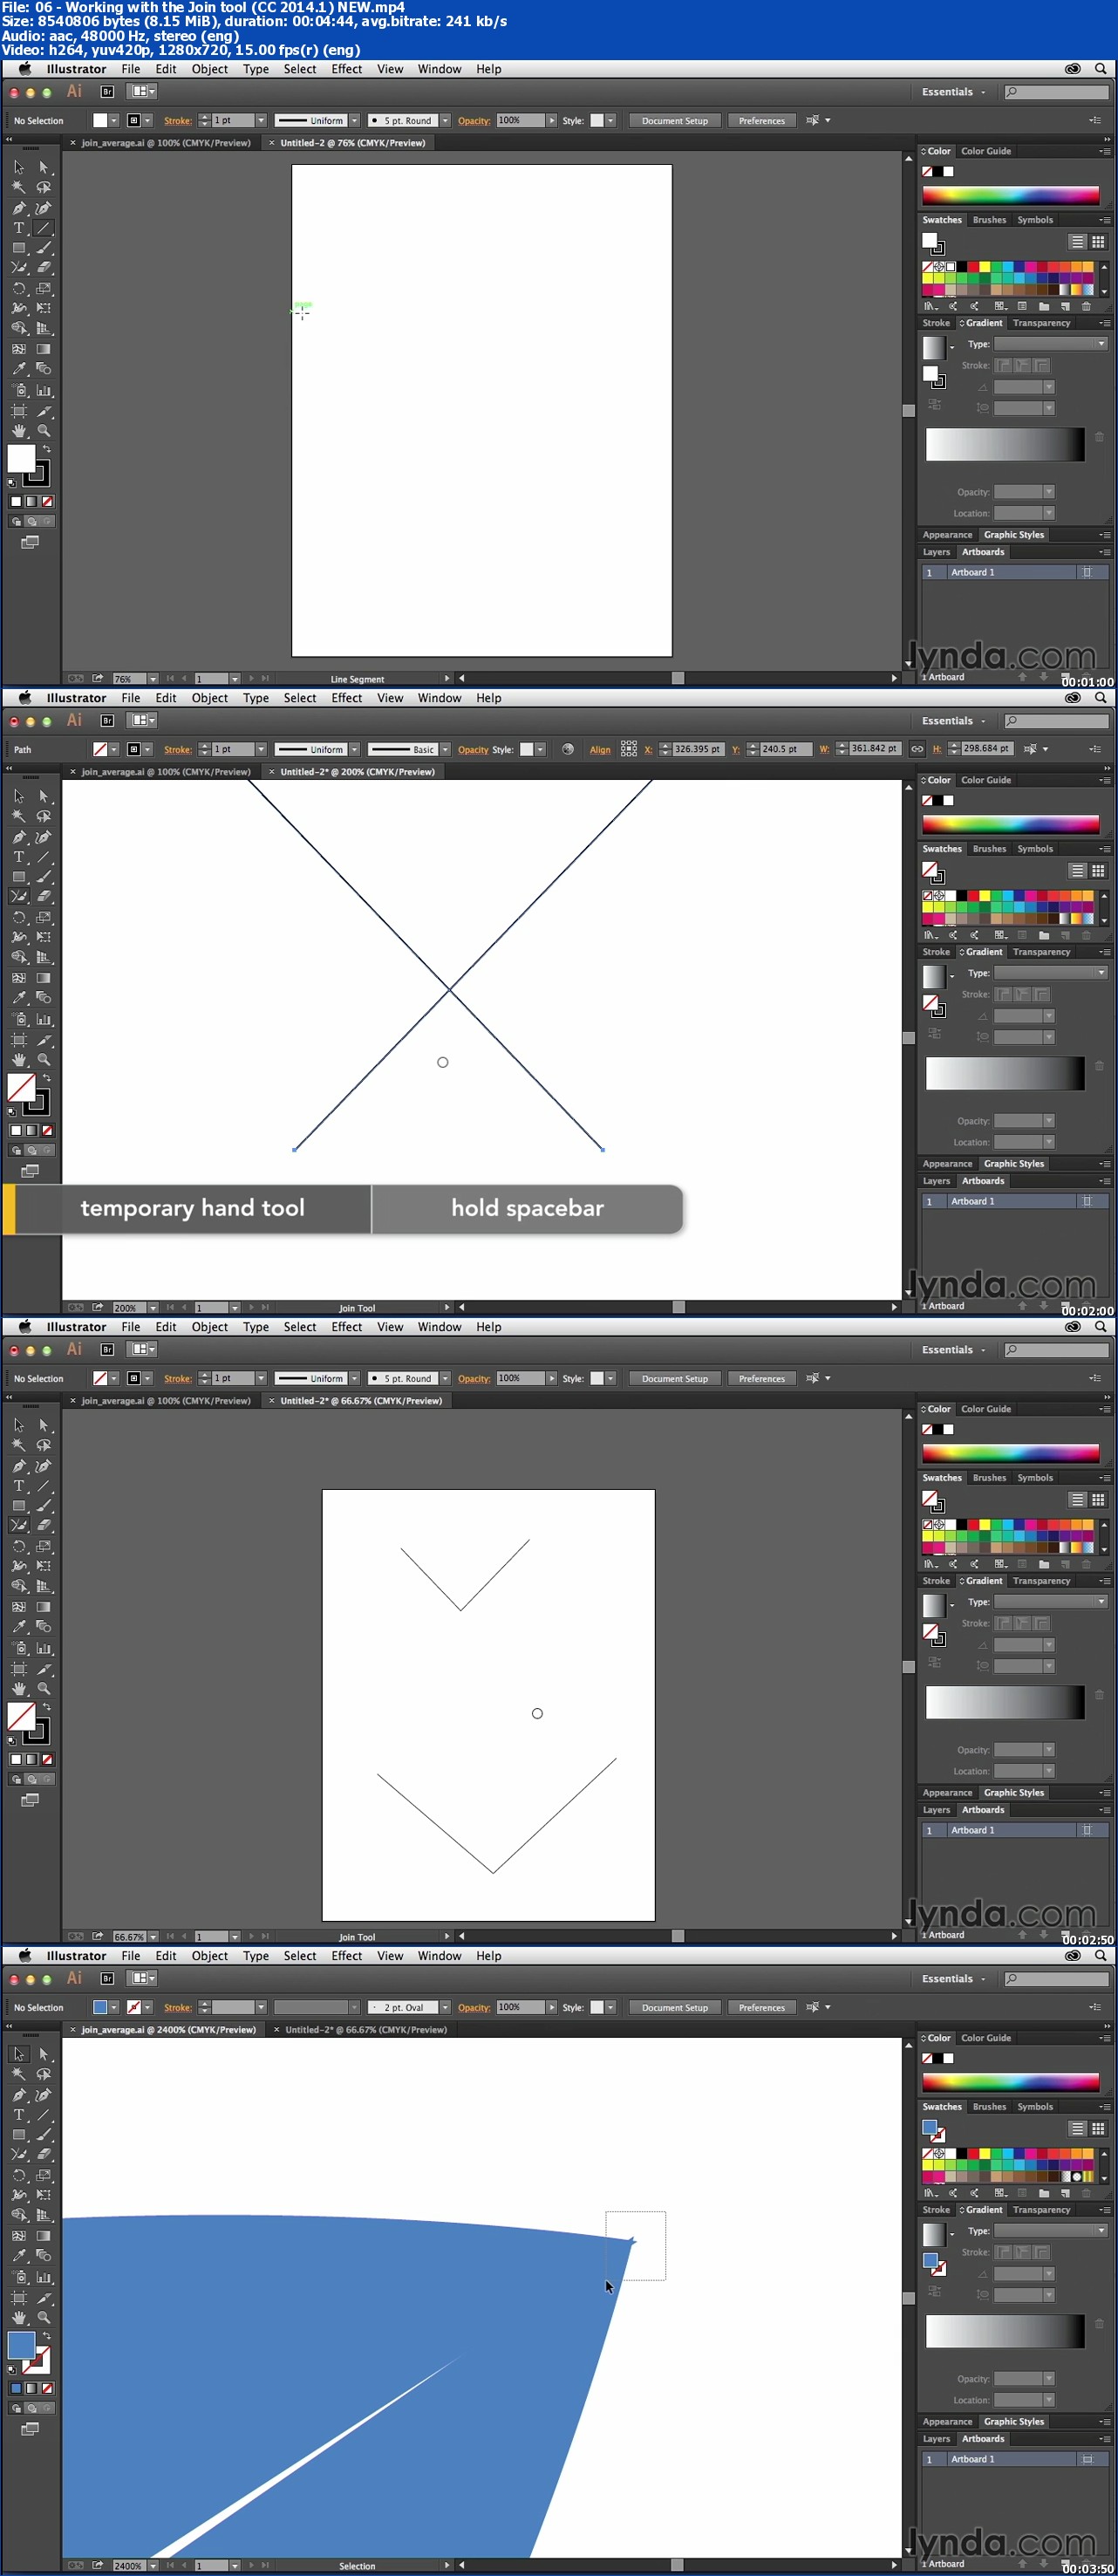Set solid Color mode in the 2400% window

[15, 2389]
